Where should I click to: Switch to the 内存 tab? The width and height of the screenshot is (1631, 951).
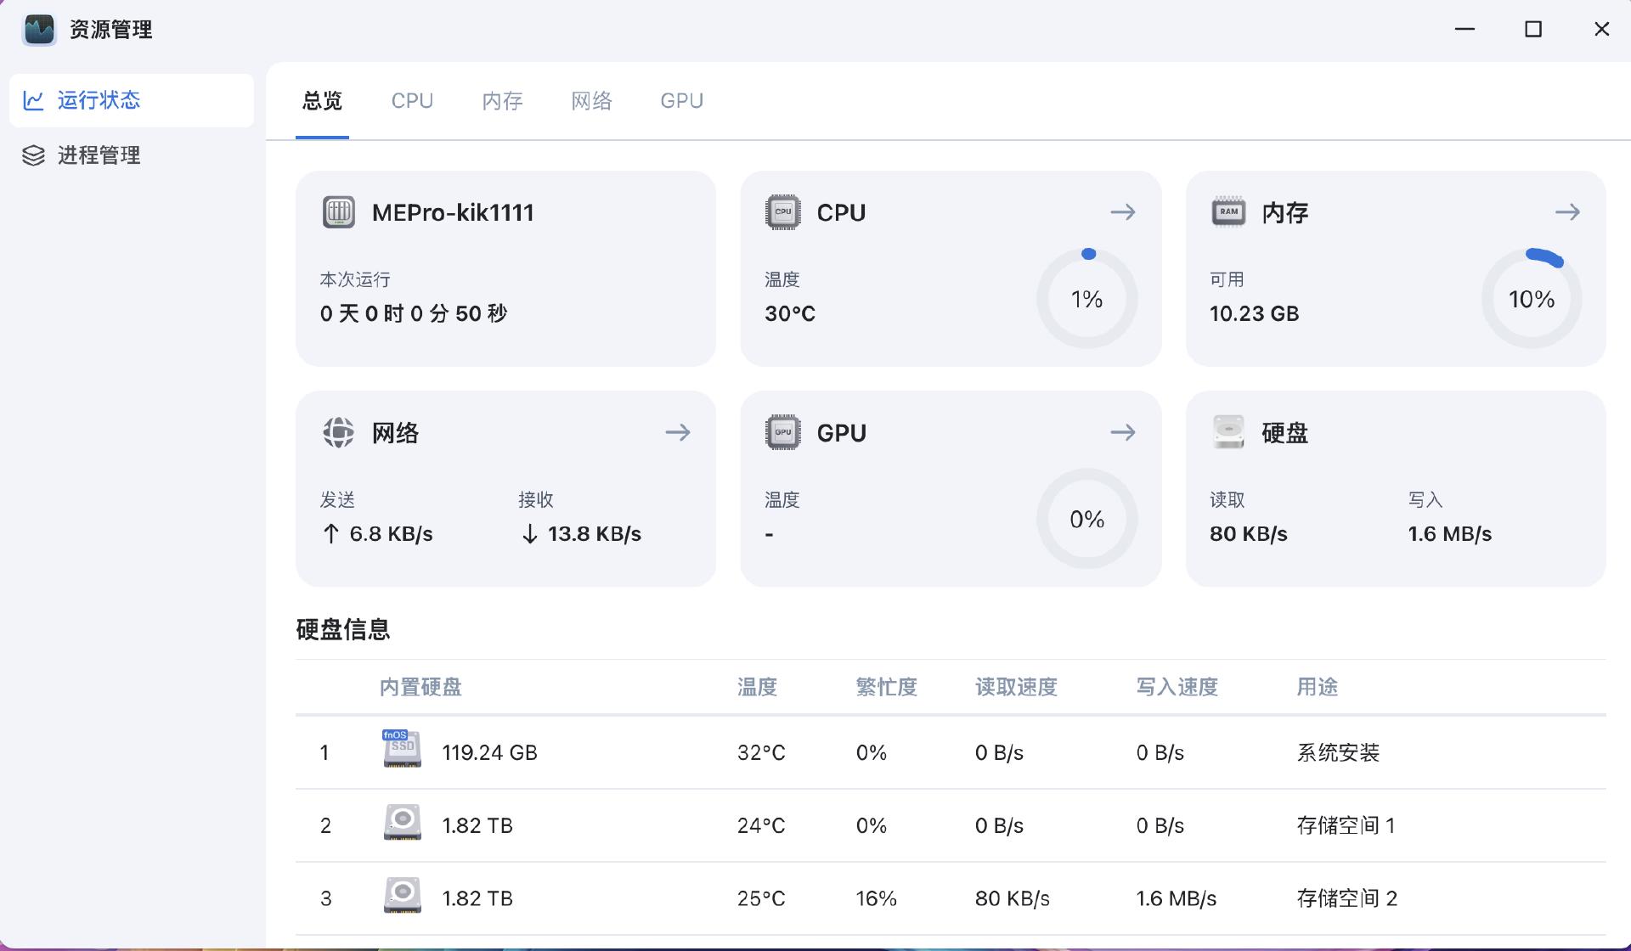502,101
